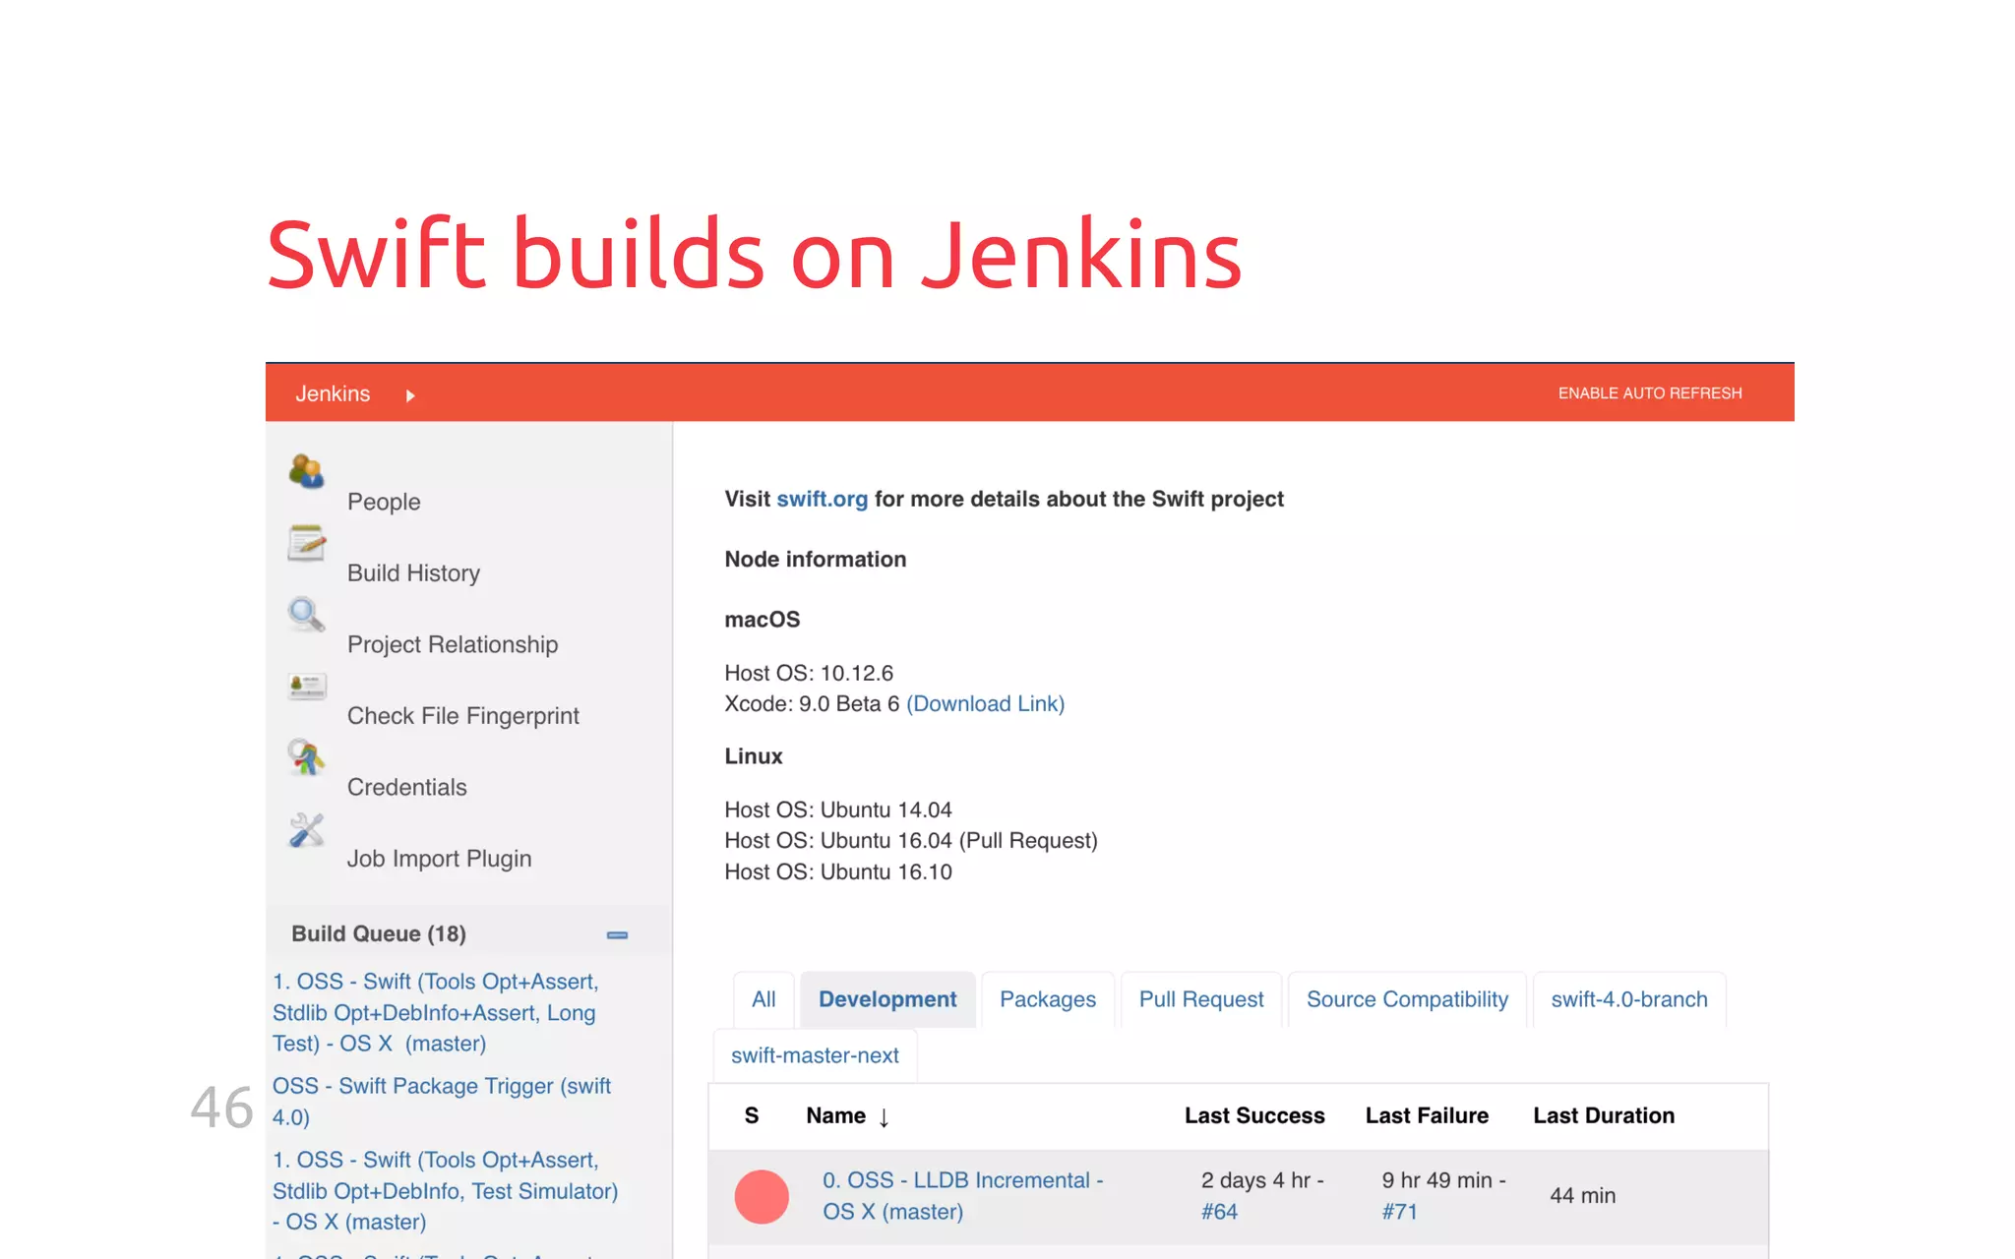Click the 44 min duration cell

click(x=1583, y=1196)
